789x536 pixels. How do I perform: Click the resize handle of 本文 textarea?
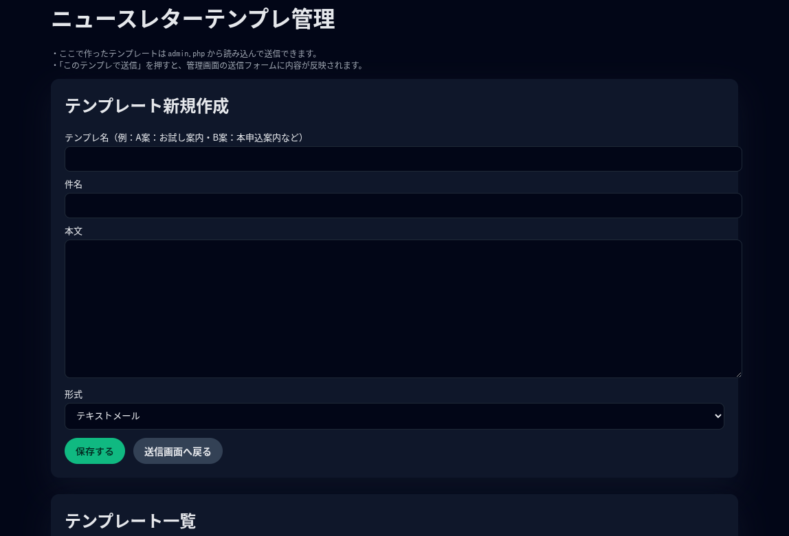[x=738, y=374]
